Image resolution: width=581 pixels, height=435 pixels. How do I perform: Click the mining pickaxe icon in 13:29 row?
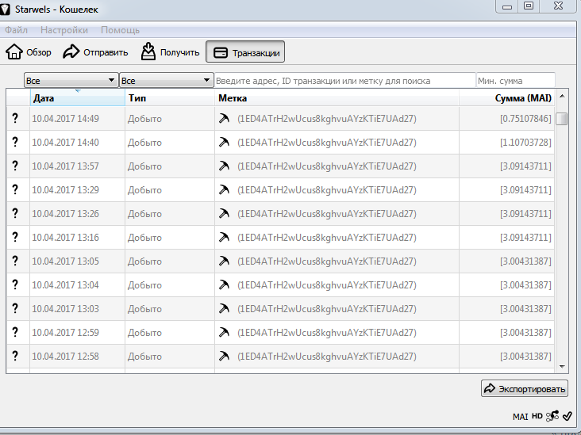pyautogui.click(x=224, y=189)
